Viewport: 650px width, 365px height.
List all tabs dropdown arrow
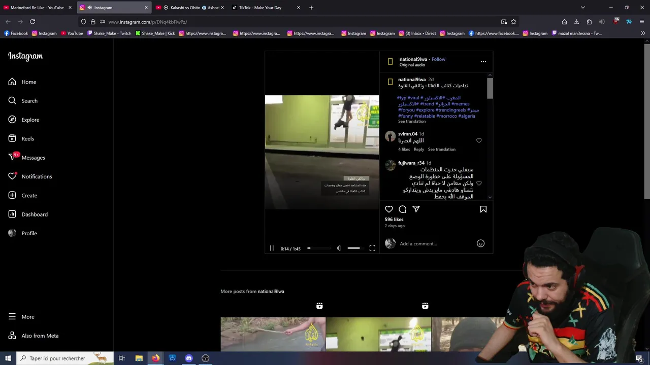pyautogui.click(x=583, y=8)
